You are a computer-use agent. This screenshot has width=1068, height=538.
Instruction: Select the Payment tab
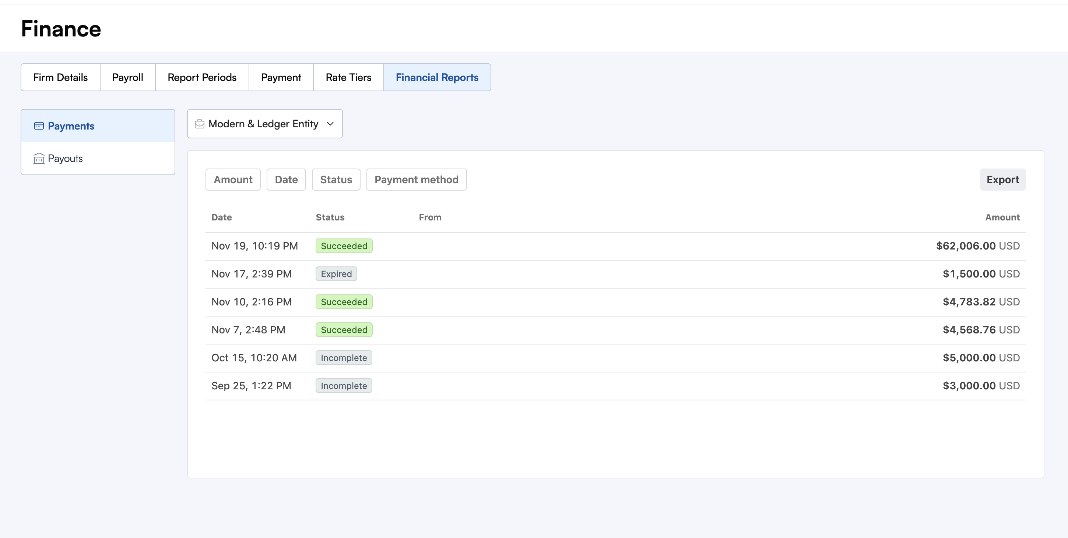281,77
